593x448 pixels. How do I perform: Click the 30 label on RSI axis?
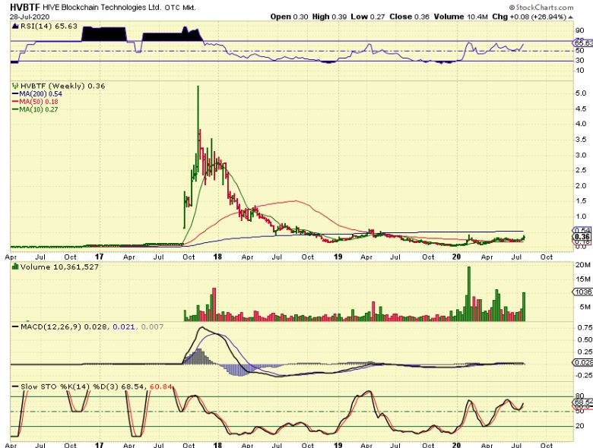click(x=579, y=60)
